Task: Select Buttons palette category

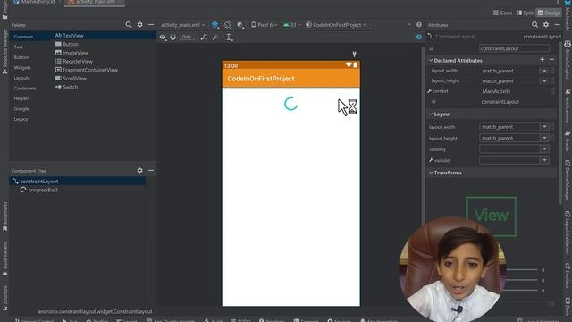Action: tap(21, 57)
